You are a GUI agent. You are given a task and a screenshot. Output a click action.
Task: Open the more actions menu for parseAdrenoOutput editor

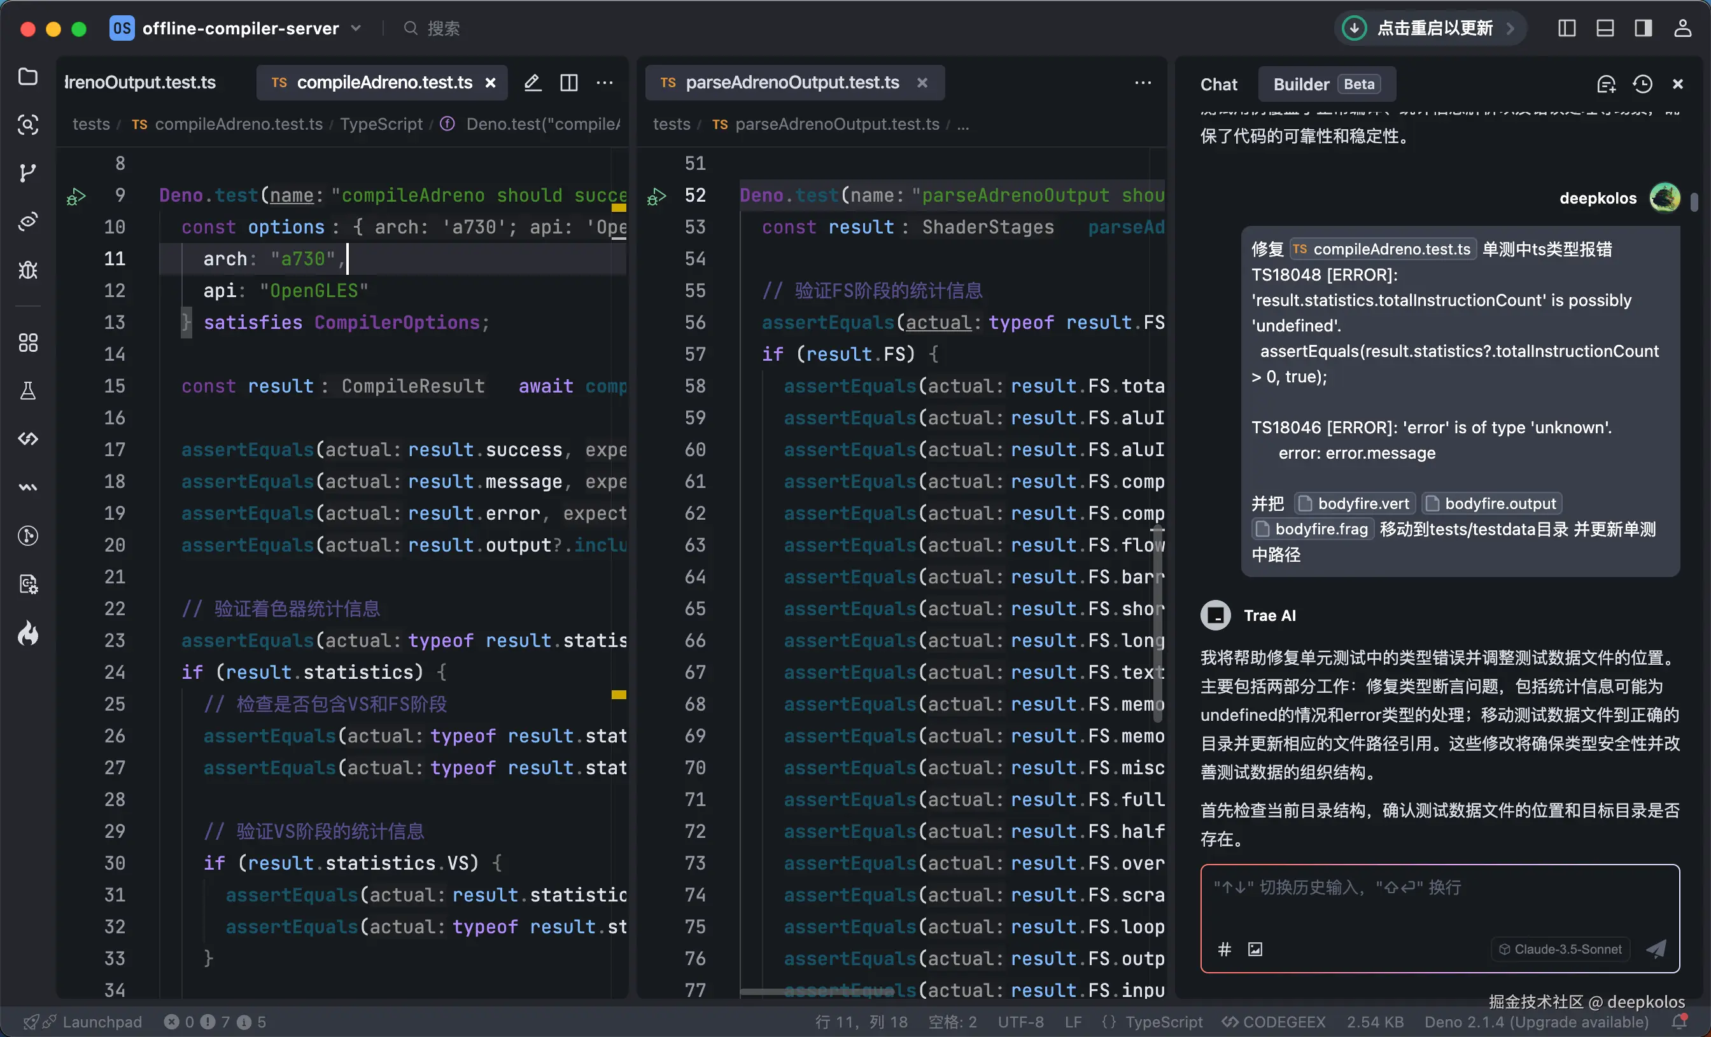coord(1143,83)
